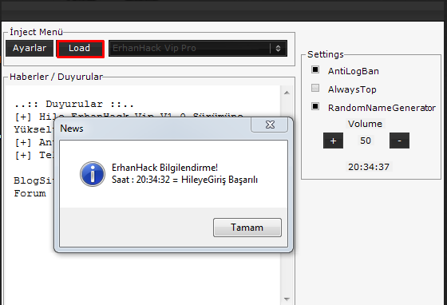Click the Forum line in announcements
Screen dimensions: 447x305
click(30, 193)
